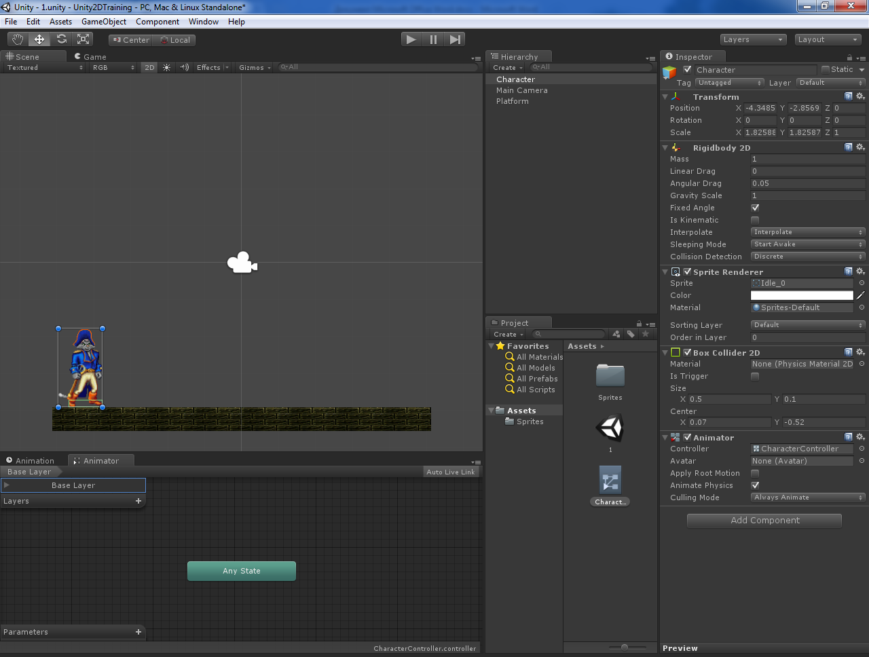
Task: Disable the Sprite Renderer component checkbox
Action: 687,271
